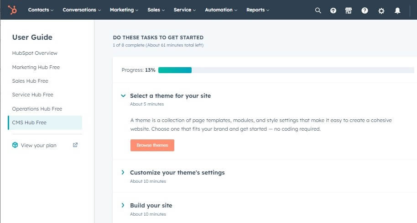Image resolution: width=417 pixels, height=223 pixels.
Task: Click the teal progress bar
Action: (175, 70)
